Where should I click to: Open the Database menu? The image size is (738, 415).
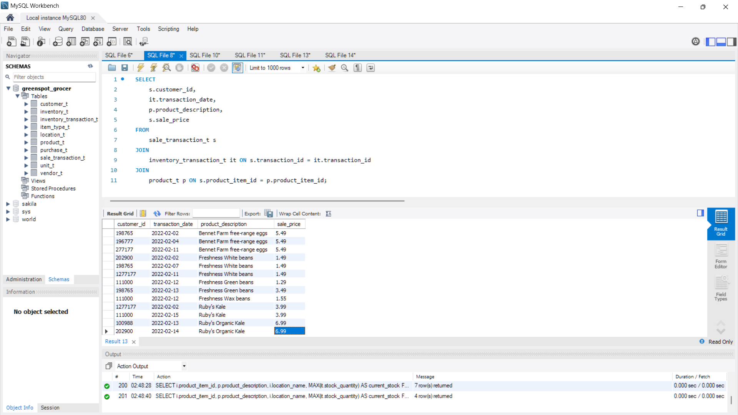[93, 29]
